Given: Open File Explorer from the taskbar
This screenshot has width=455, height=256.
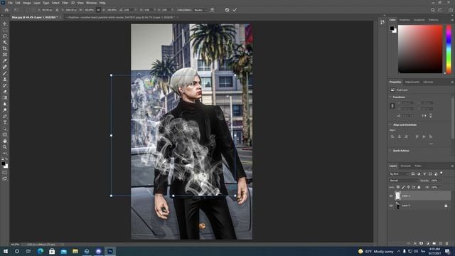Looking at the screenshot, I should (75, 251).
